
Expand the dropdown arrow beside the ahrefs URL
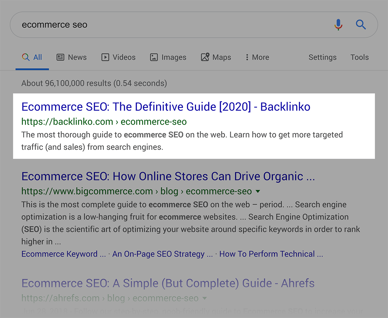tap(204, 298)
